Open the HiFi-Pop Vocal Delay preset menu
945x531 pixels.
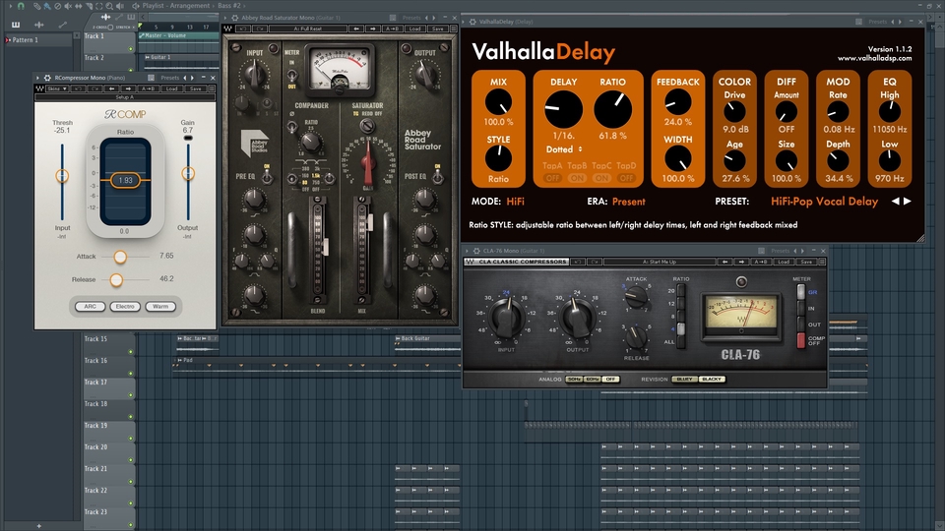click(824, 201)
